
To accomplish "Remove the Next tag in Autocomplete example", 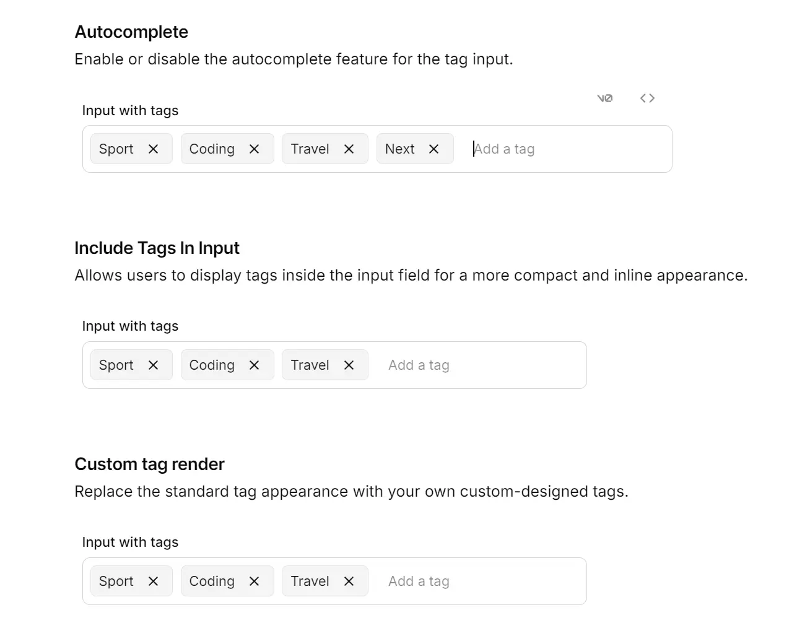I will (x=433, y=149).
